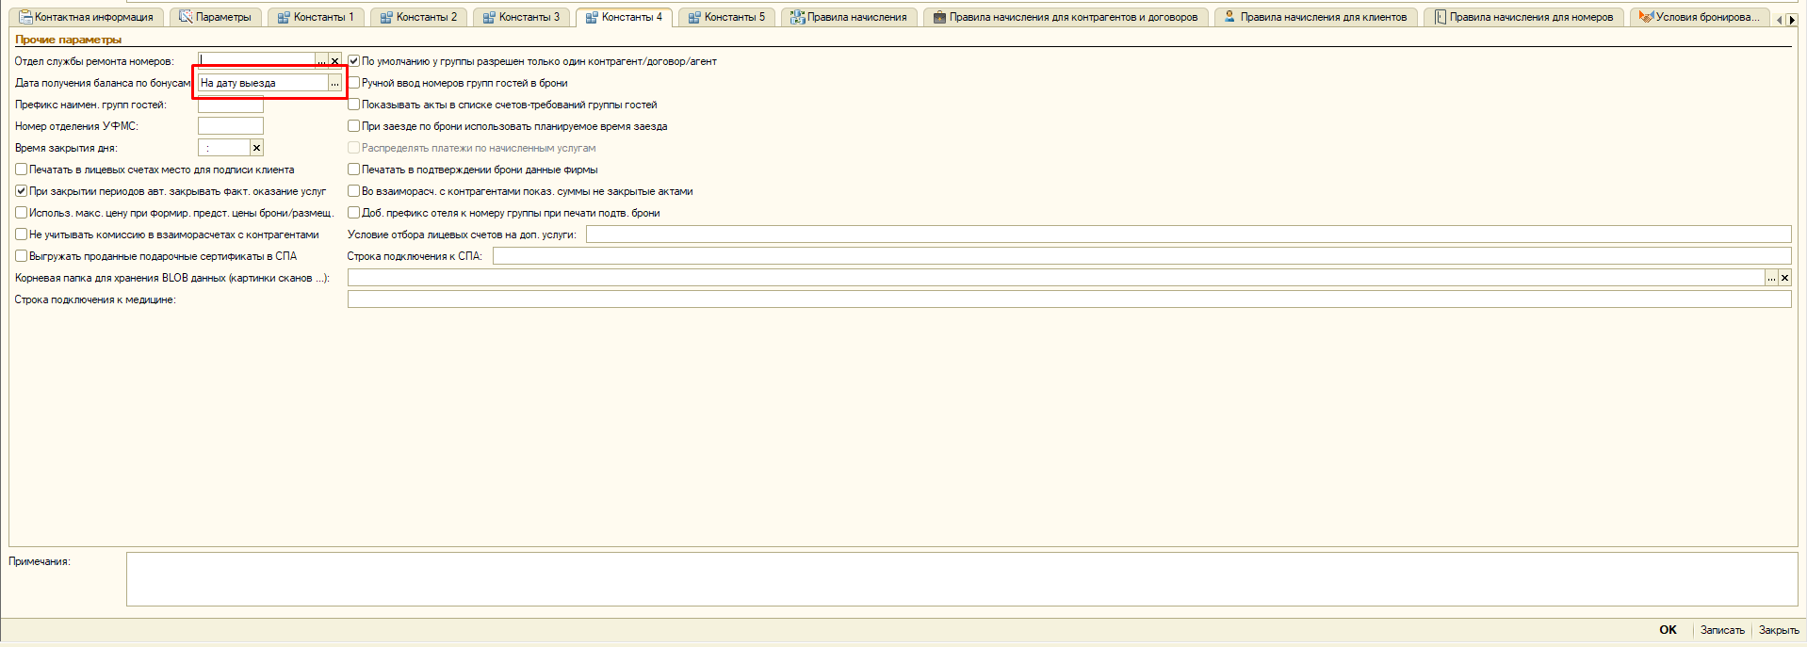
Task: Enable 'Использ. макс. цену при формир. предст. цены' checkbox
Action: point(21,213)
